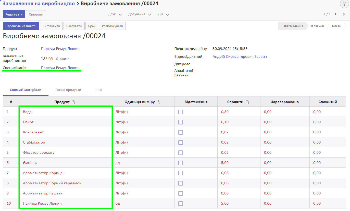
Task: Open the Специфікація link Парфум Ремус Люпин
Action: point(60,68)
